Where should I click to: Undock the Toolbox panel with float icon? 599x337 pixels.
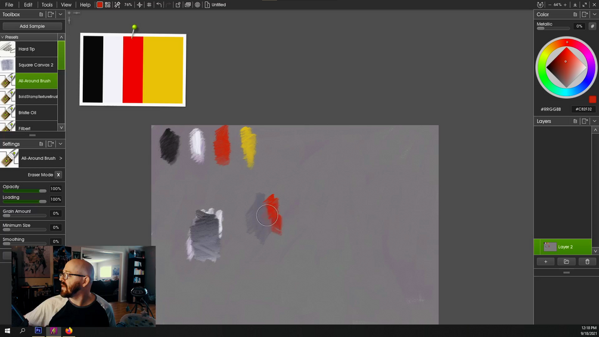[51, 14]
